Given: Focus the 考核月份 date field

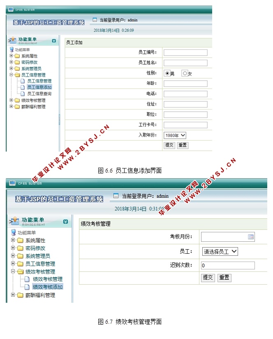Looking at the screenshot, I should [228, 237].
